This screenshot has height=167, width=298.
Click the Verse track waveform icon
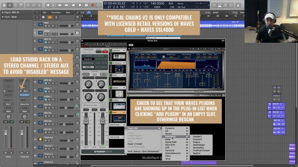40,32
